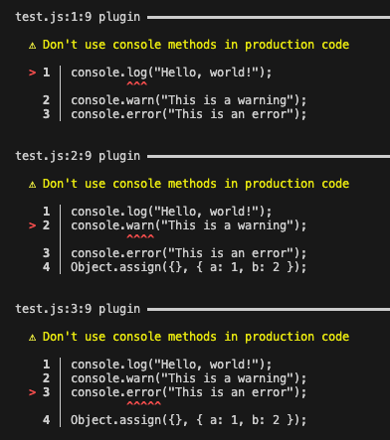
Task: Click the red carets under 'error'
Action: click(143, 404)
